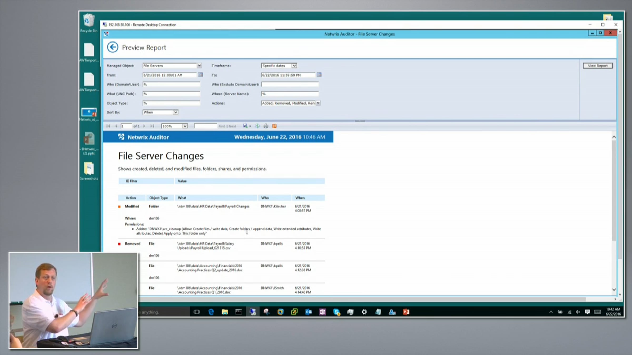The height and width of the screenshot is (355, 632).
Task: Open Task View on the taskbar
Action: point(196,312)
